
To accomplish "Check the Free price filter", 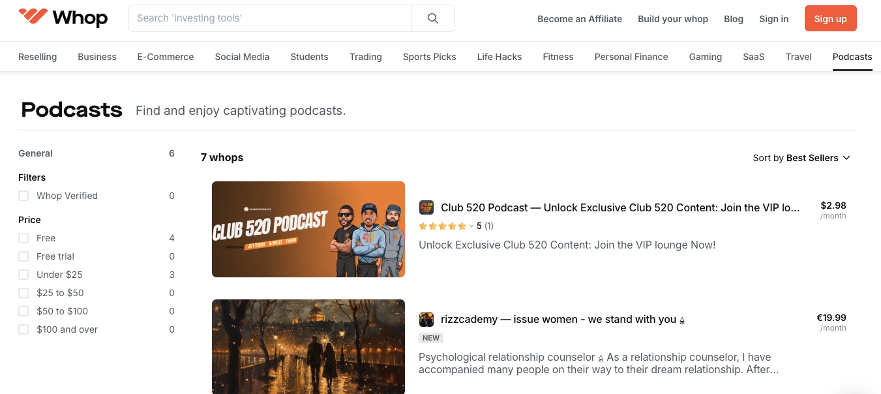I will coord(23,238).
